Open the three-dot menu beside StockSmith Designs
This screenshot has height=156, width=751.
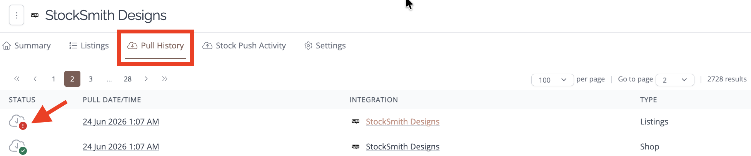point(17,15)
